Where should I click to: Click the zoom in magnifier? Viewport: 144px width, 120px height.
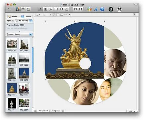pyautogui.click(x=75, y=9)
